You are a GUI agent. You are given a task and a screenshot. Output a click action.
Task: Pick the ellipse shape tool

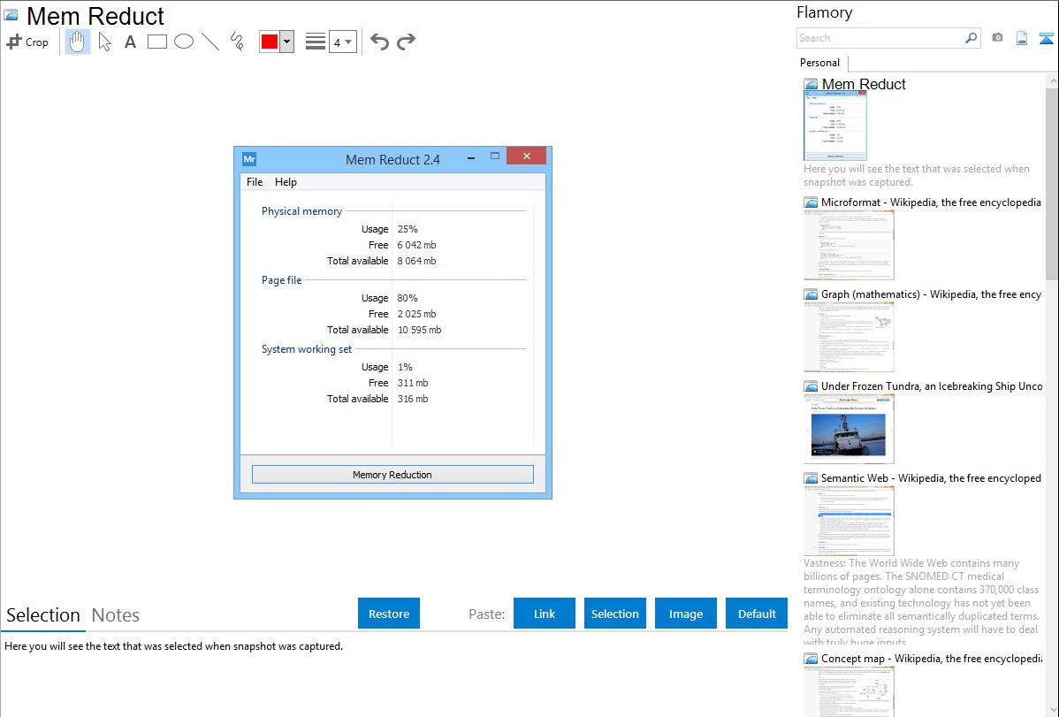pos(184,42)
